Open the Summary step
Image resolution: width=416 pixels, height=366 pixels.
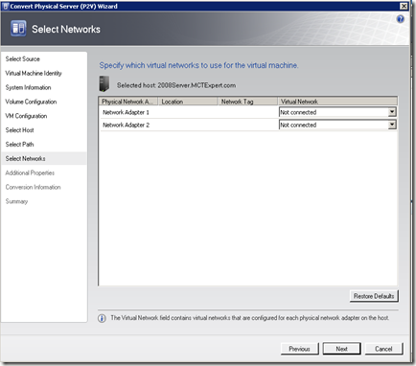pos(16,201)
